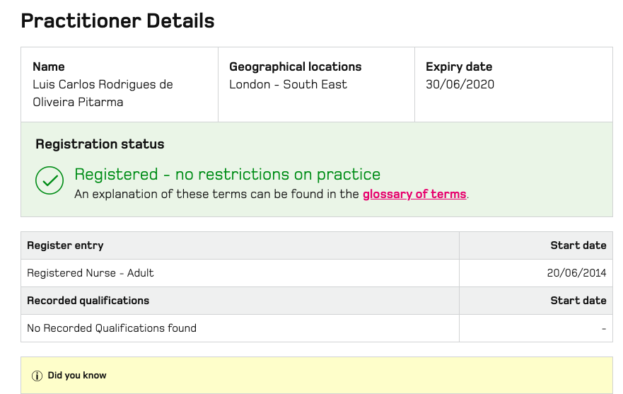The width and height of the screenshot is (623, 394).
Task: Select the expiry date 30/06/2020
Action: click(x=460, y=84)
